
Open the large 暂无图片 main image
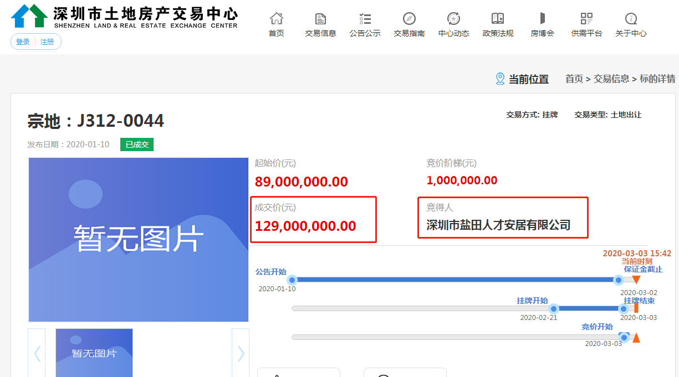[x=139, y=240]
